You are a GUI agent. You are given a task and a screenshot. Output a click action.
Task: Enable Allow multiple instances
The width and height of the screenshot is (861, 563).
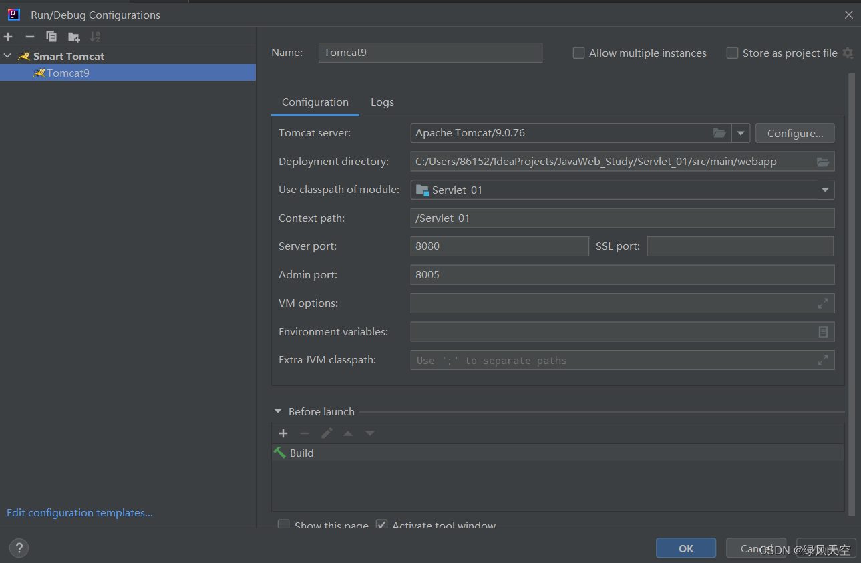(579, 53)
